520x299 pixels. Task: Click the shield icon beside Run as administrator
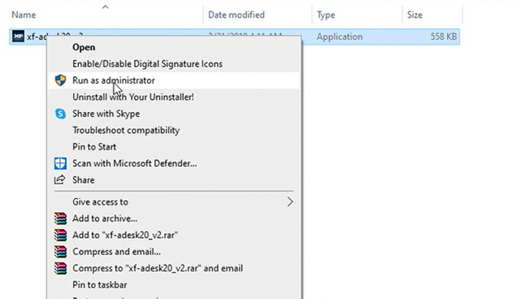click(x=60, y=80)
